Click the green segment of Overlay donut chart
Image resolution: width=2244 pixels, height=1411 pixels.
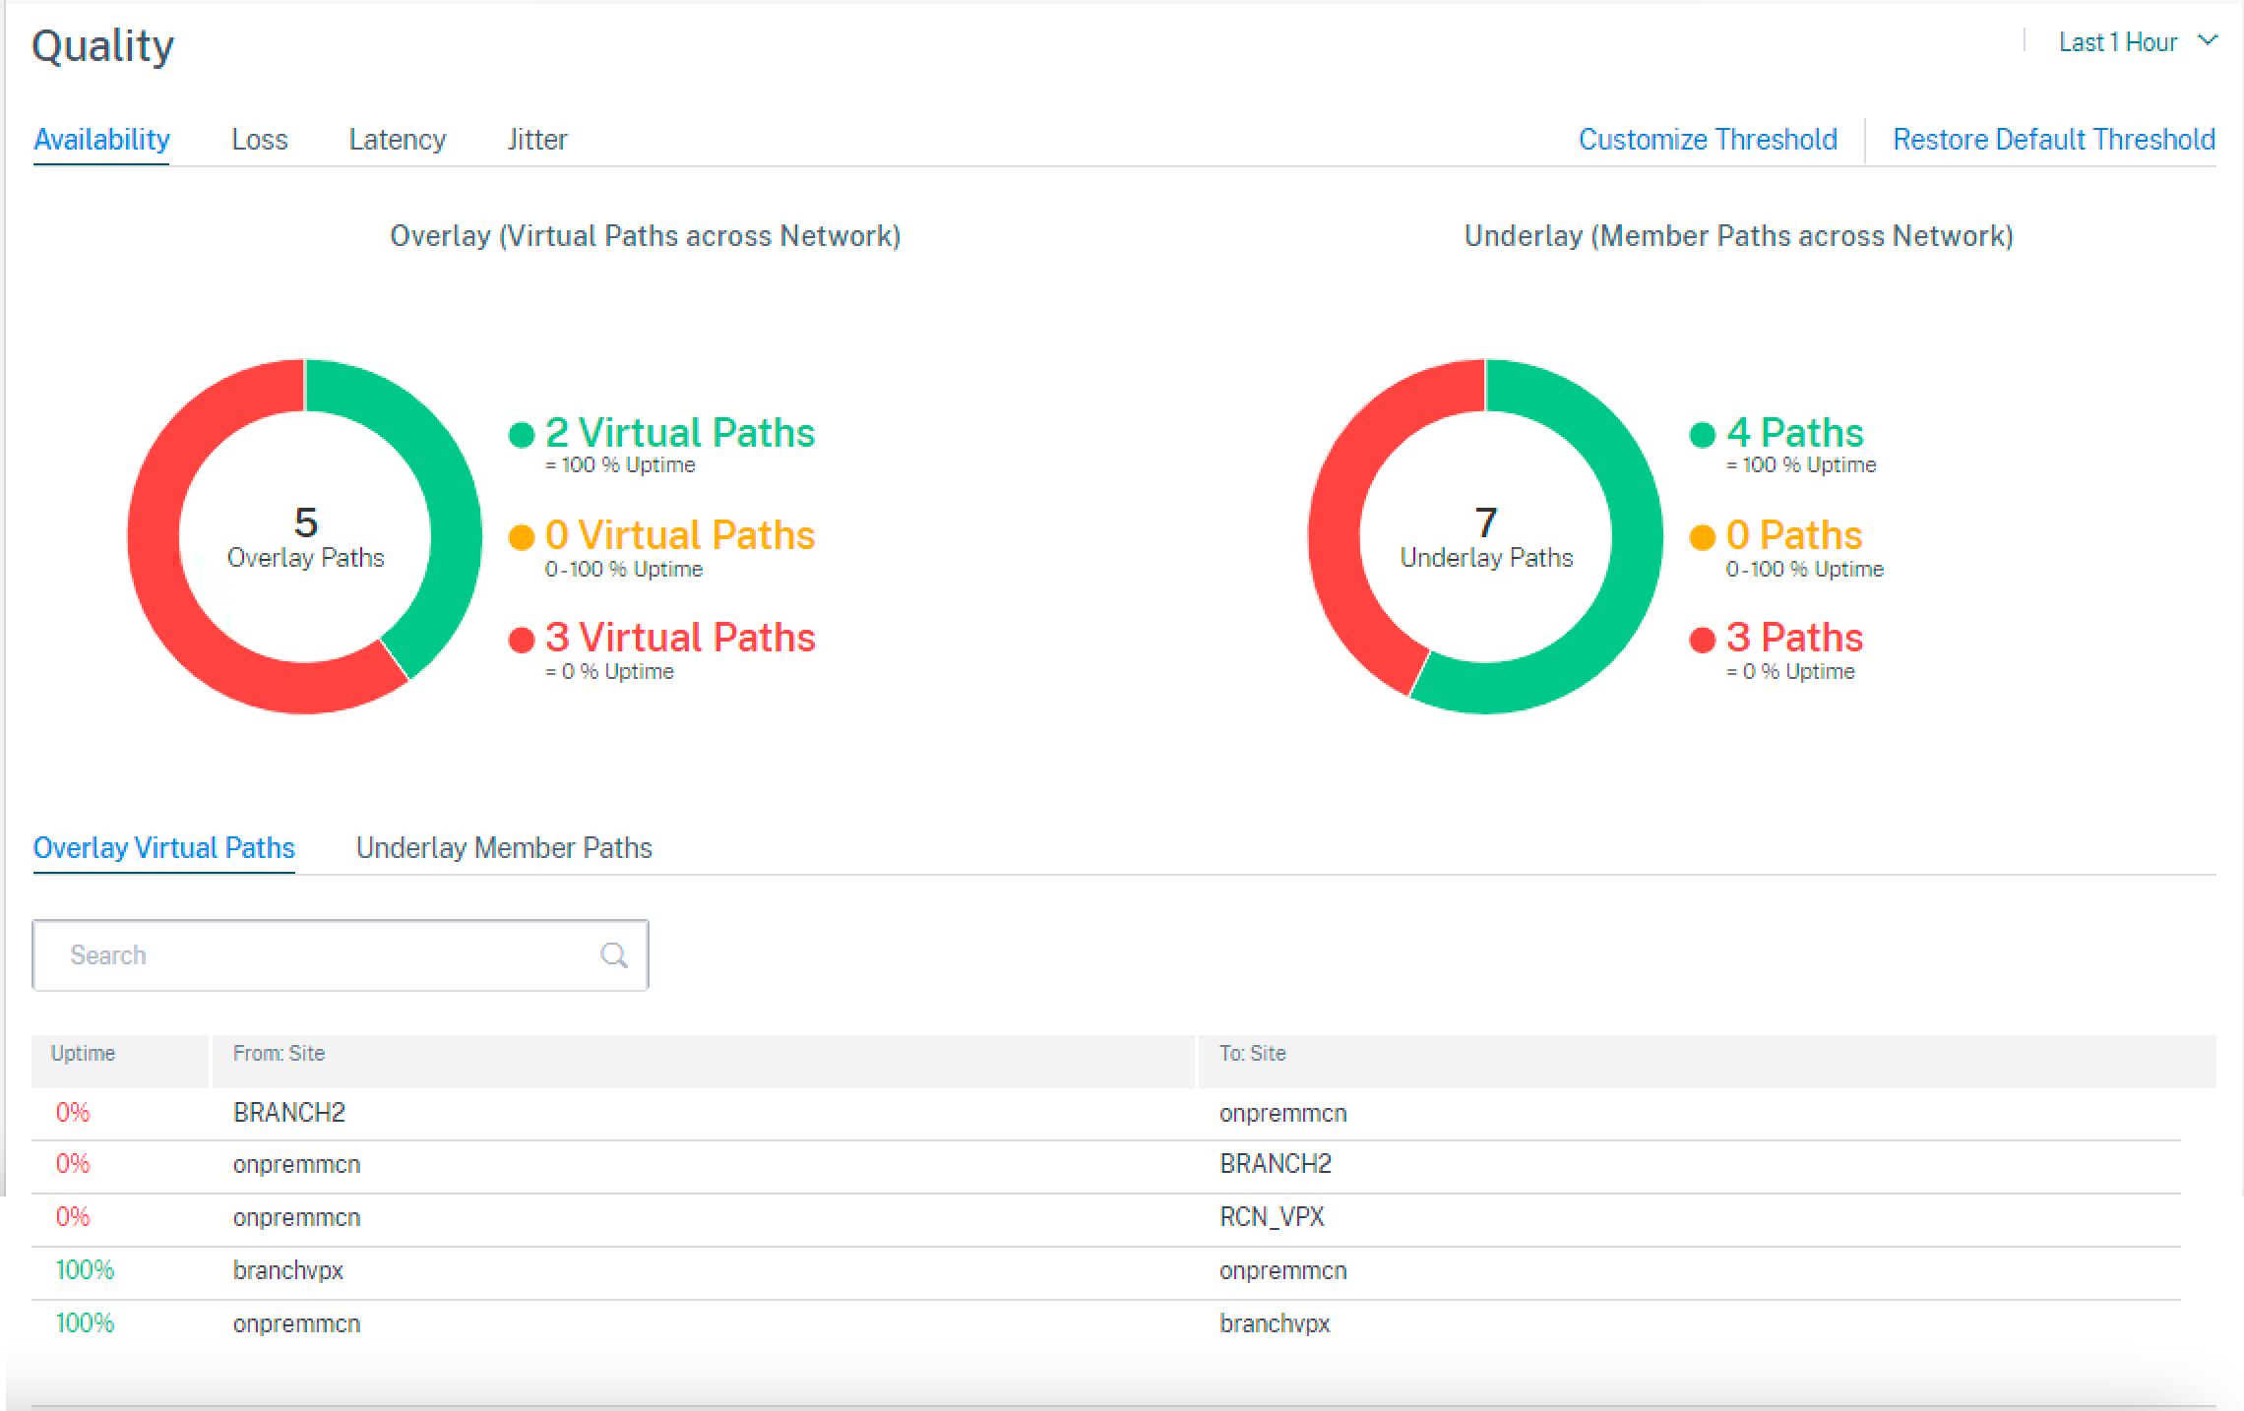pyautogui.click(x=448, y=492)
